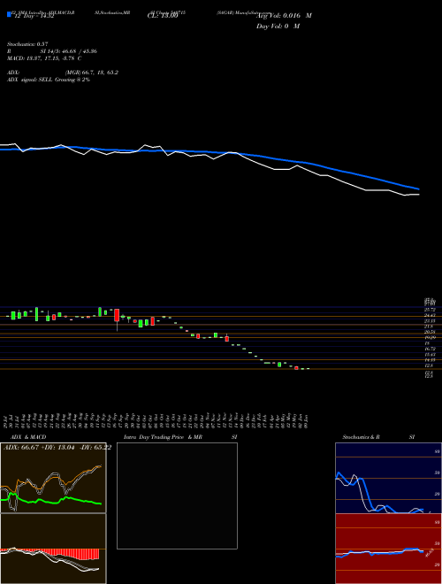Click the 'ADX: (MGR) 66.7, 13, 65.2' line
442x584 pixels.
tap(63, 73)
